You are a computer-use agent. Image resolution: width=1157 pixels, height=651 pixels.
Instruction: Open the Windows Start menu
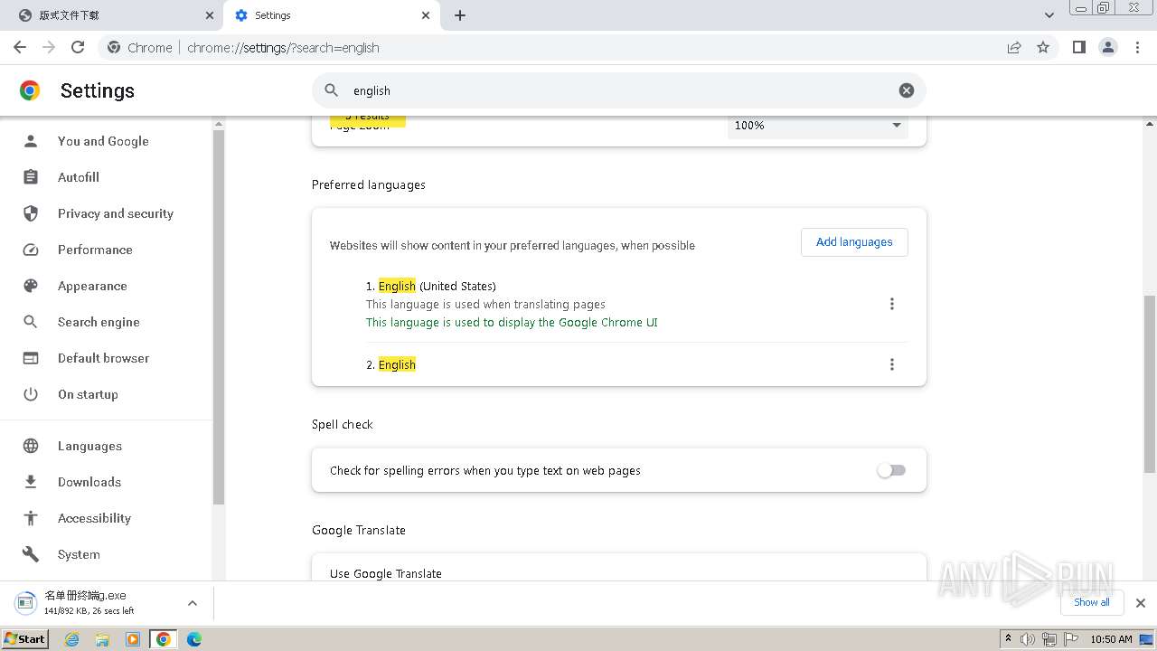25,639
